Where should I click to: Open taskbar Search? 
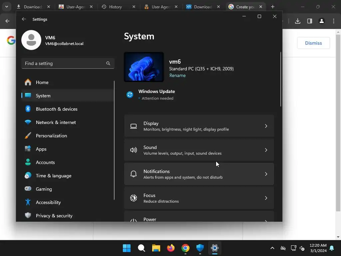pyautogui.click(x=141, y=248)
